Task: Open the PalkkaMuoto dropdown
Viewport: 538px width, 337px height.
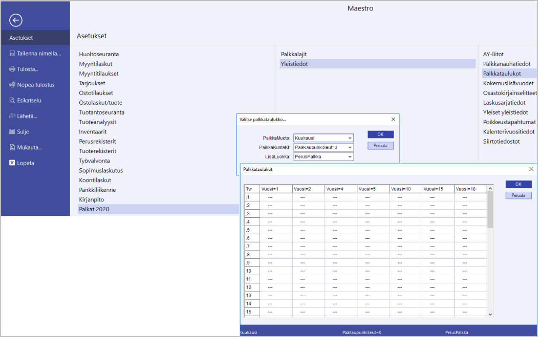Action: [x=350, y=138]
